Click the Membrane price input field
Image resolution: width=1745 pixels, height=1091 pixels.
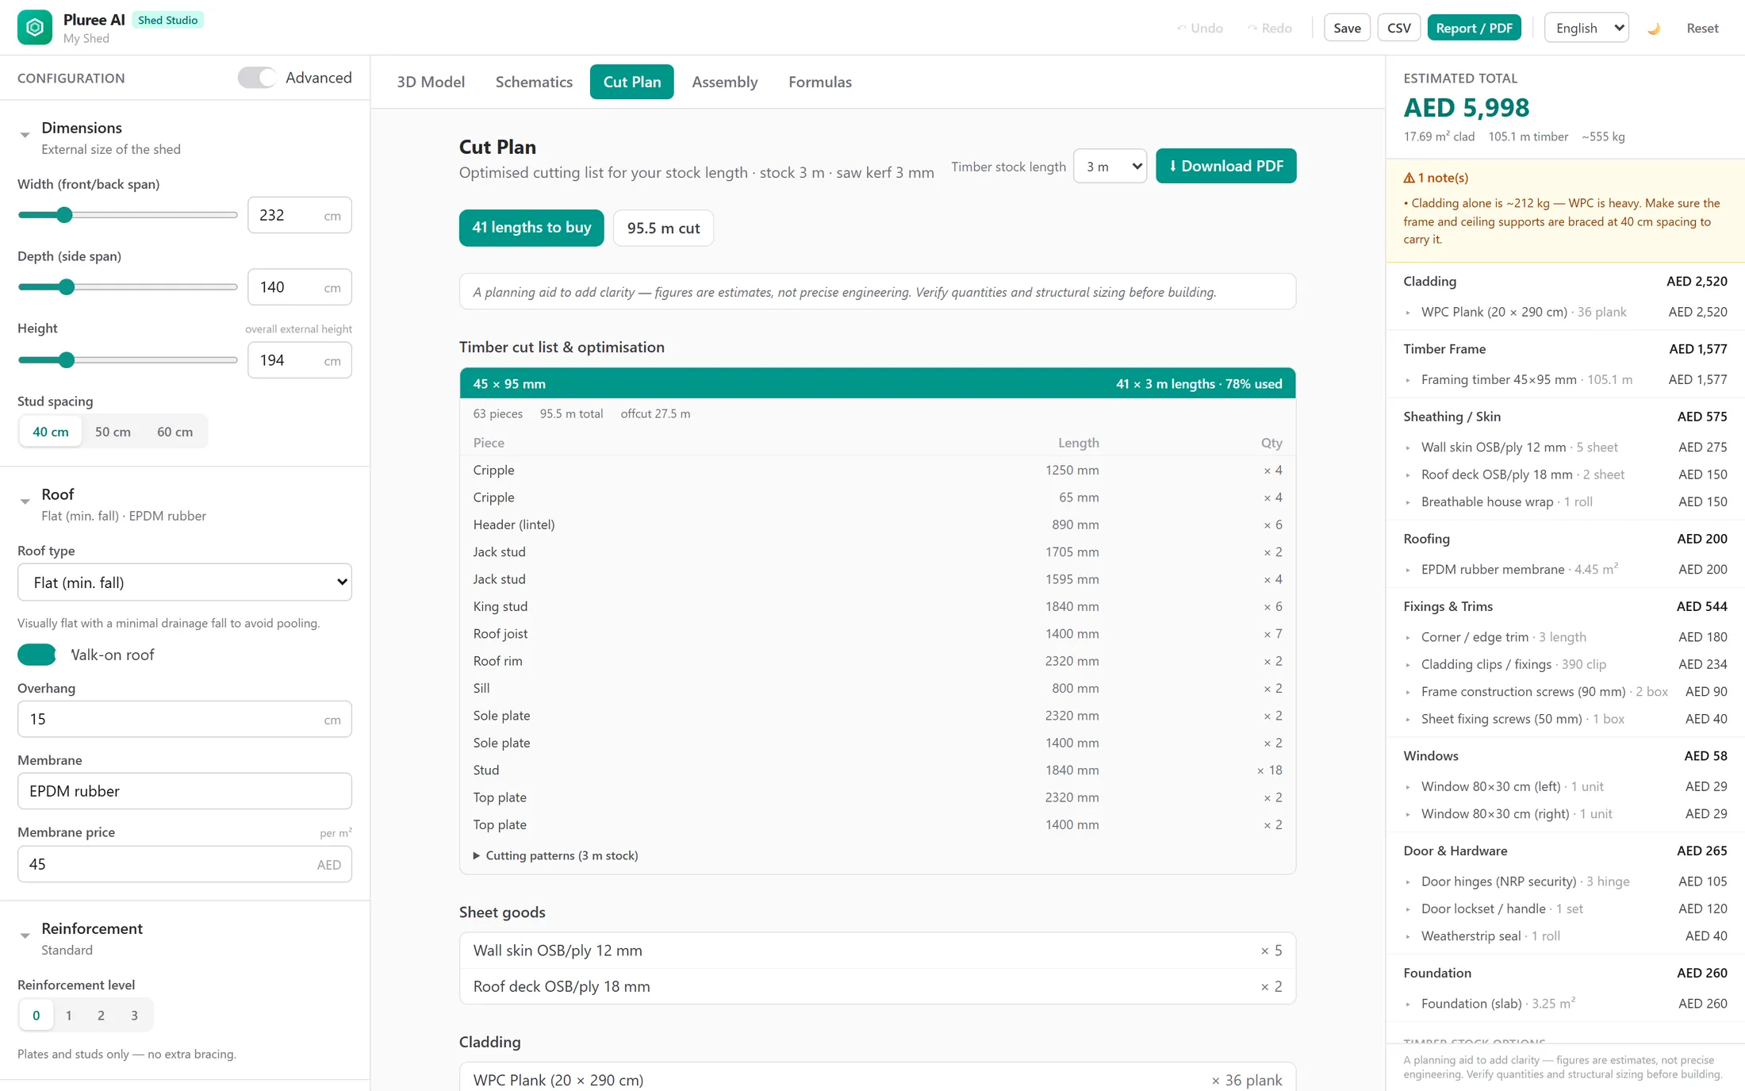(185, 864)
